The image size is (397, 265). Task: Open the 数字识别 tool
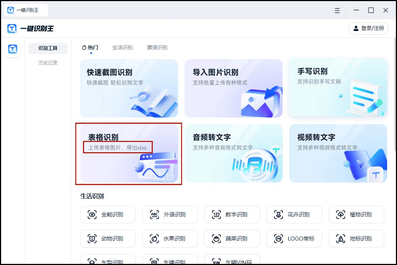[x=232, y=215]
